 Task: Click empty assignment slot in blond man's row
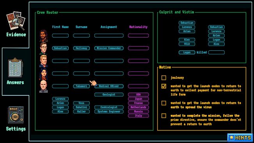click(109, 61)
